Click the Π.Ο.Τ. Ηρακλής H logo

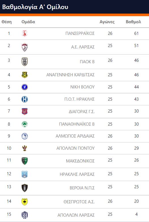[x=24, y=99]
